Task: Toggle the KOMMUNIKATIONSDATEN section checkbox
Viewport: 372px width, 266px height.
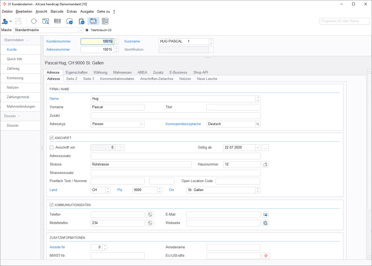Action: (52, 205)
